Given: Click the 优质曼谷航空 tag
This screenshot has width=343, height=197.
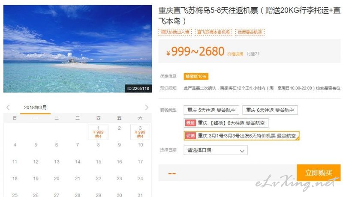Looking at the screenshot, I should [250, 32].
